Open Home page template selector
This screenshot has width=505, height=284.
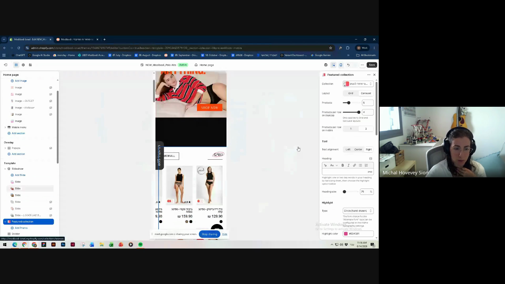[x=204, y=65]
